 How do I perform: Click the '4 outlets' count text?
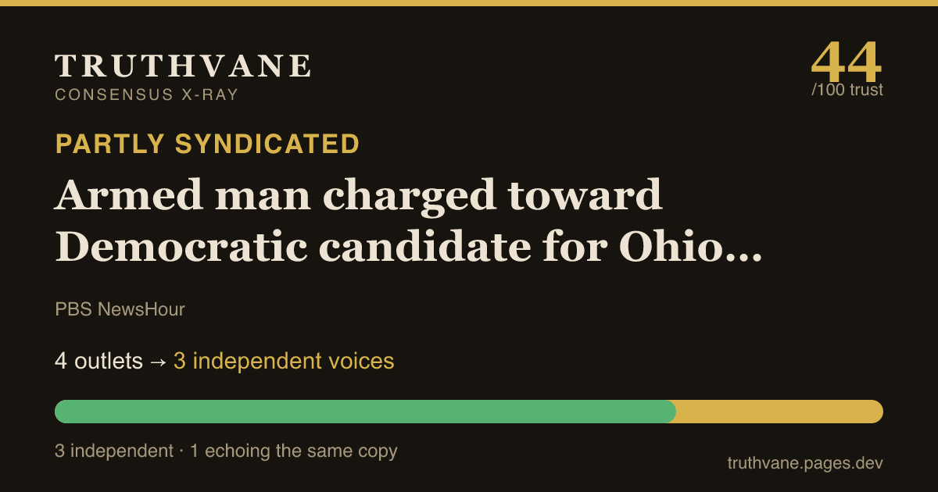pyautogui.click(x=98, y=361)
